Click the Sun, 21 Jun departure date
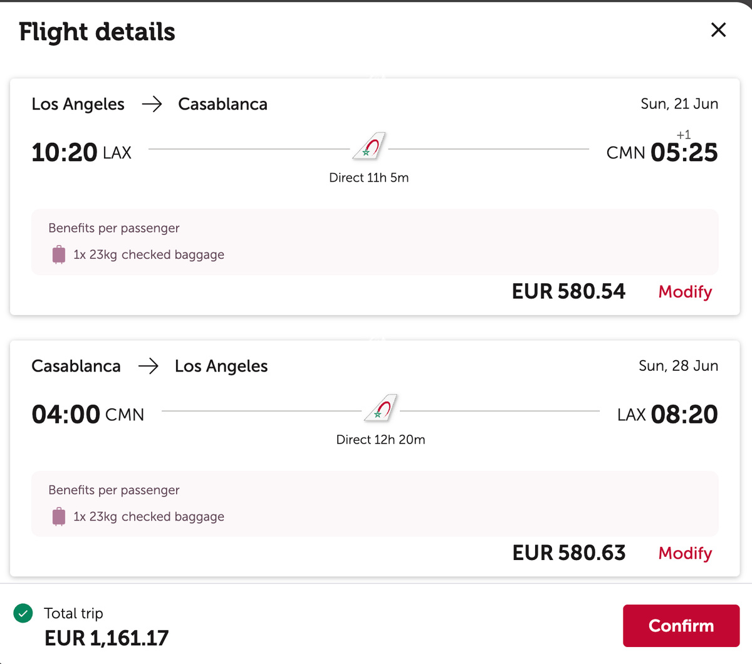Viewport: 752px width, 664px height. (678, 104)
